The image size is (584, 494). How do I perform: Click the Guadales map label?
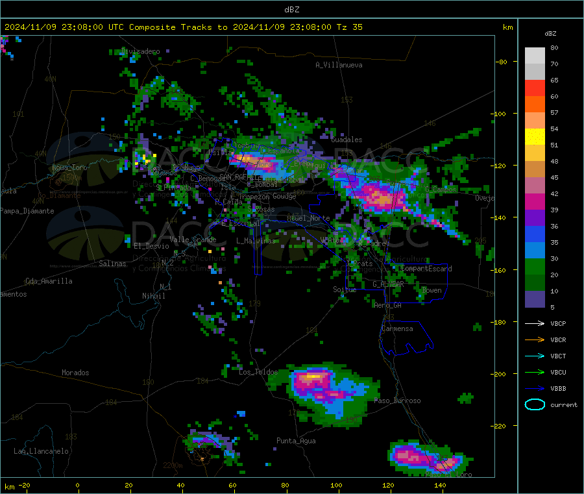347,140
